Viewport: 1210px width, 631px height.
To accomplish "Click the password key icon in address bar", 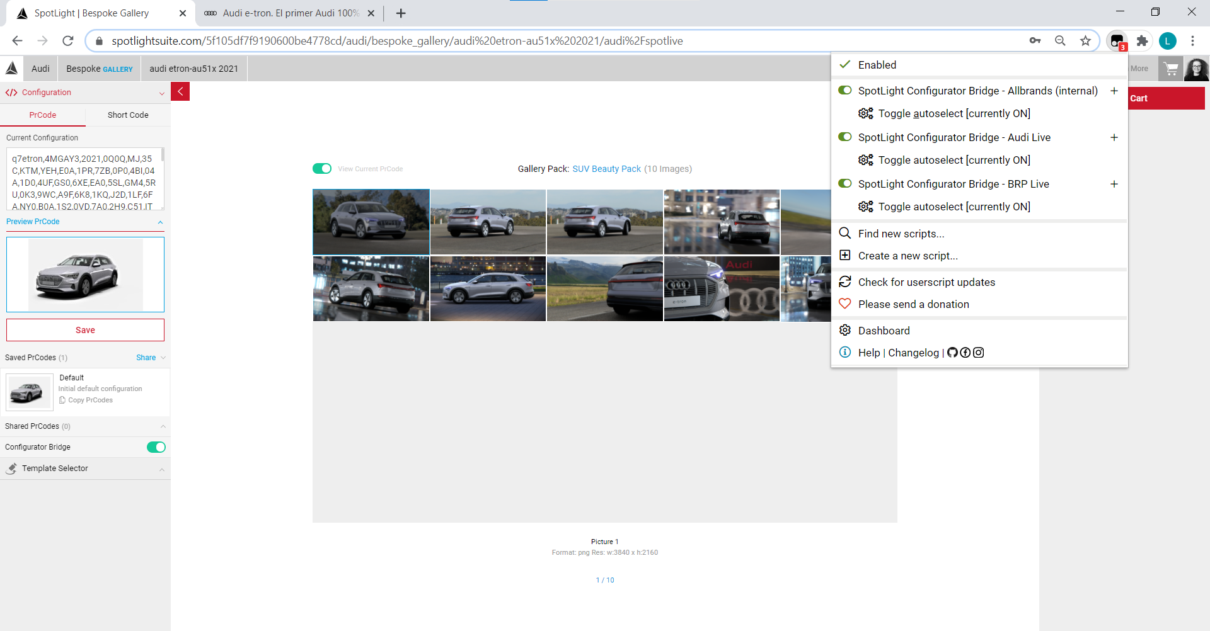I will [1035, 41].
